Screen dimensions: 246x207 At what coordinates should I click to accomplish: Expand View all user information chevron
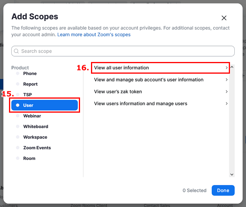(226, 68)
